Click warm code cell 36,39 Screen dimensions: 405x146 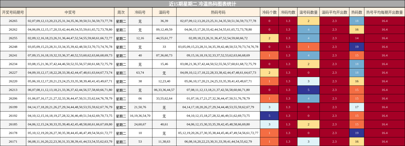click(164, 21)
